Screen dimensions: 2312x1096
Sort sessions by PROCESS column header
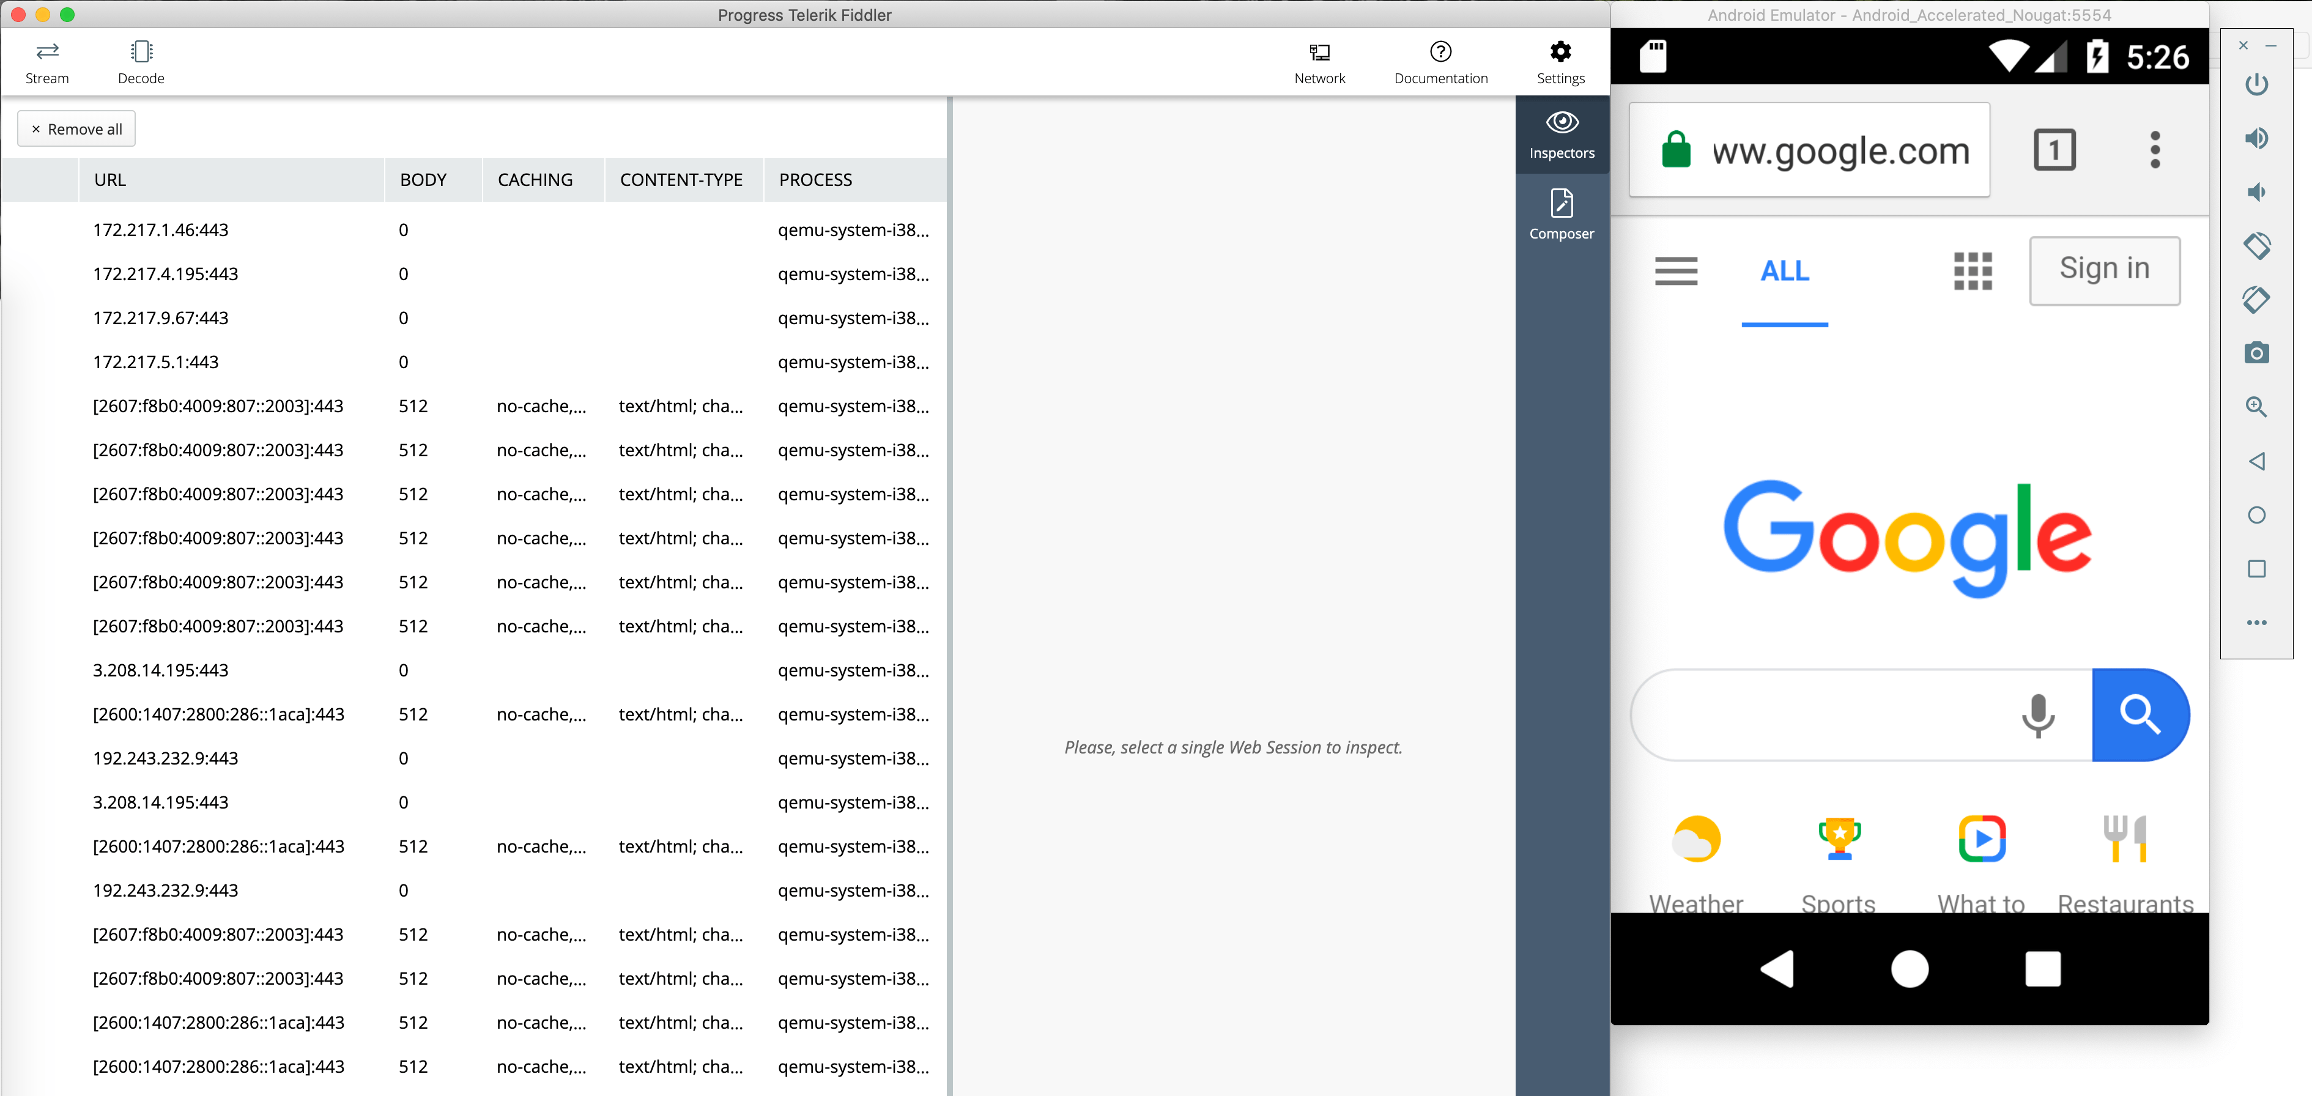[855, 180]
